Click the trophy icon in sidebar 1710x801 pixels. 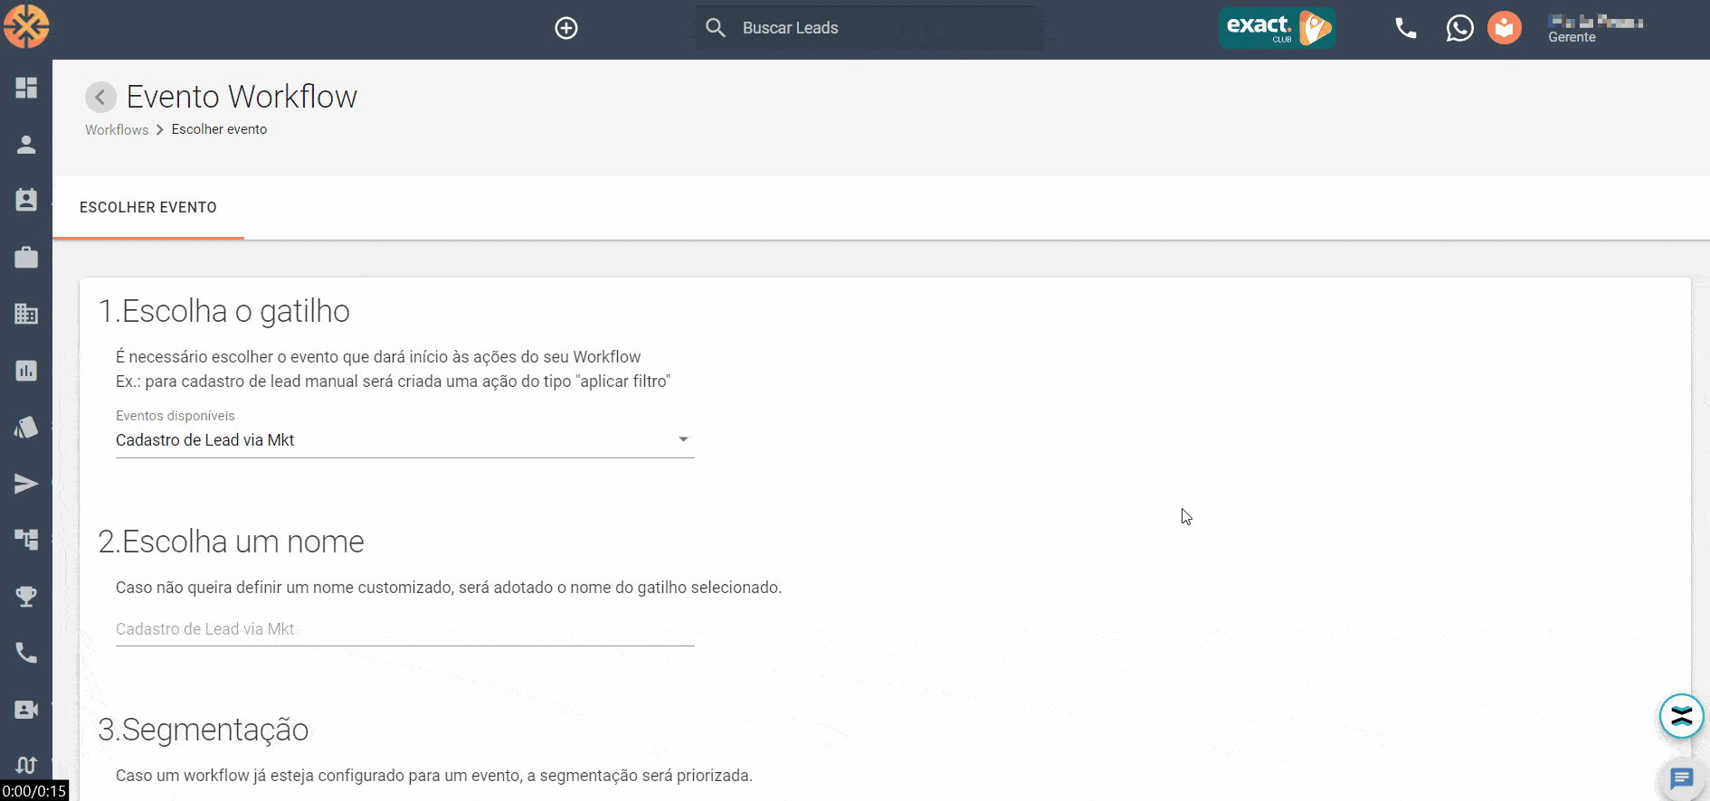coord(26,597)
